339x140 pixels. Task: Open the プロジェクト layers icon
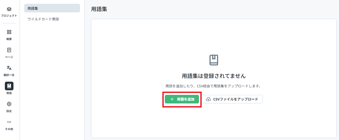point(9,9)
